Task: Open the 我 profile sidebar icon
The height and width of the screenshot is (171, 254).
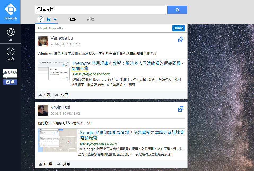Action: [x=11, y=34]
